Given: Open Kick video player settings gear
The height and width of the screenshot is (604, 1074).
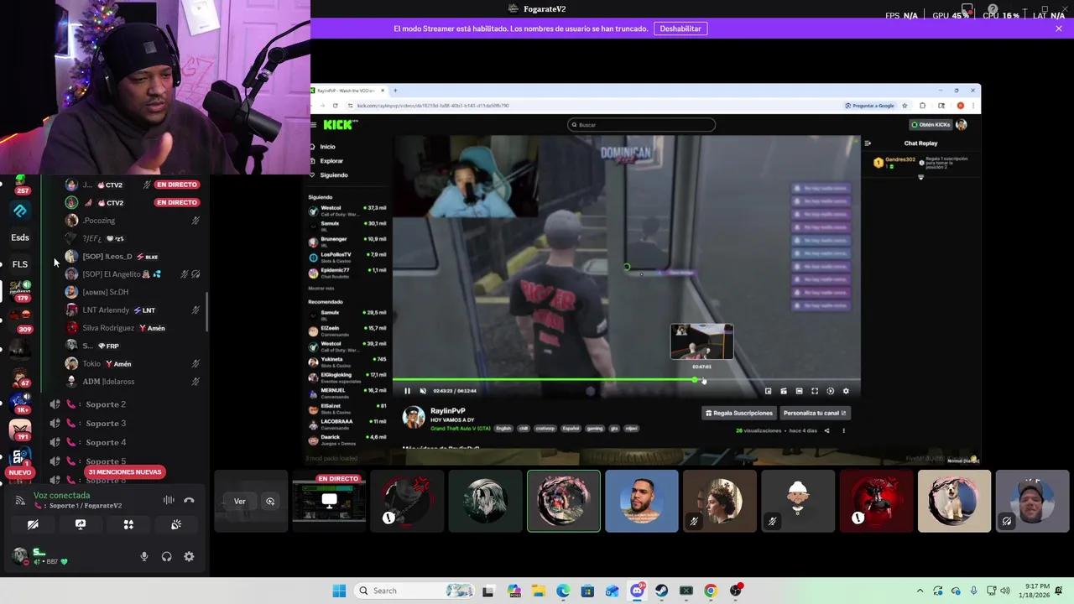Looking at the screenshot, I should [846, 391].
